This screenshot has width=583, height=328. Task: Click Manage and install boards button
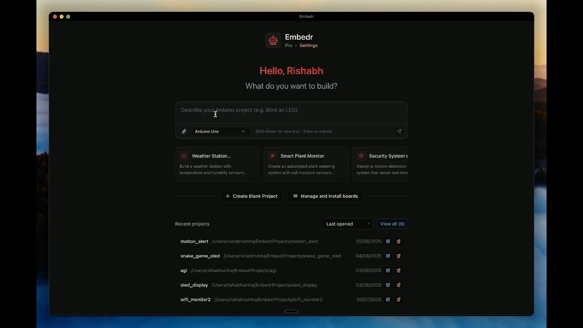tap(325, 196)
